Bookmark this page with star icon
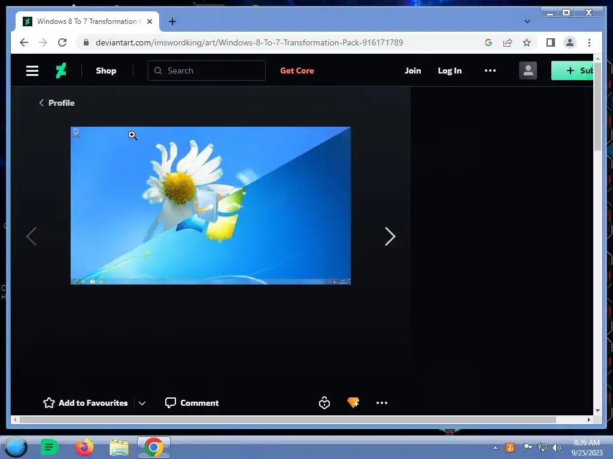This screenshot has width=613, height=459. coord(527,42)
